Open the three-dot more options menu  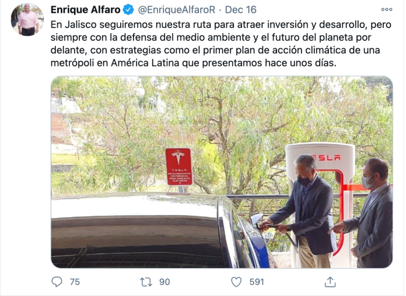387,9
